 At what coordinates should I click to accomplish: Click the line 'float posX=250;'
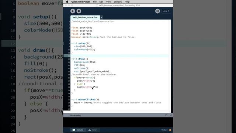pos(82,28)
